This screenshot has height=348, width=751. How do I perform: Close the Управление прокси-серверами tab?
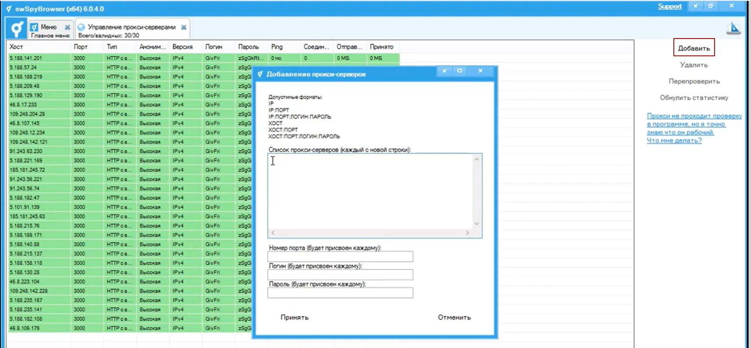click(x=184, y=27)
